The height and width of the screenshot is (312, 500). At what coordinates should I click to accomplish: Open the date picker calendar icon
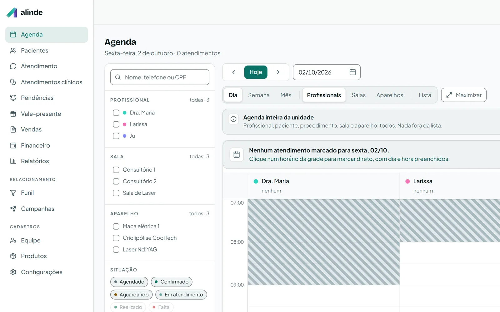point(352,72)
